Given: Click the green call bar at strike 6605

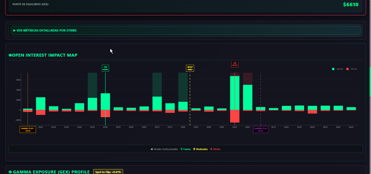Looking at the screenshot, I should [x=248, y=97].
